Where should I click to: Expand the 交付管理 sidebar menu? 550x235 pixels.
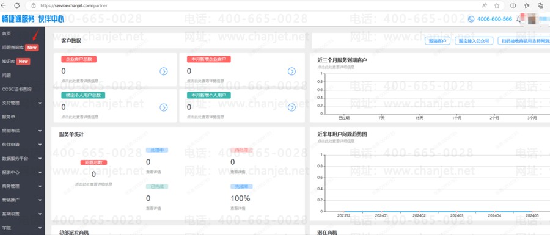tap(23, 103)
